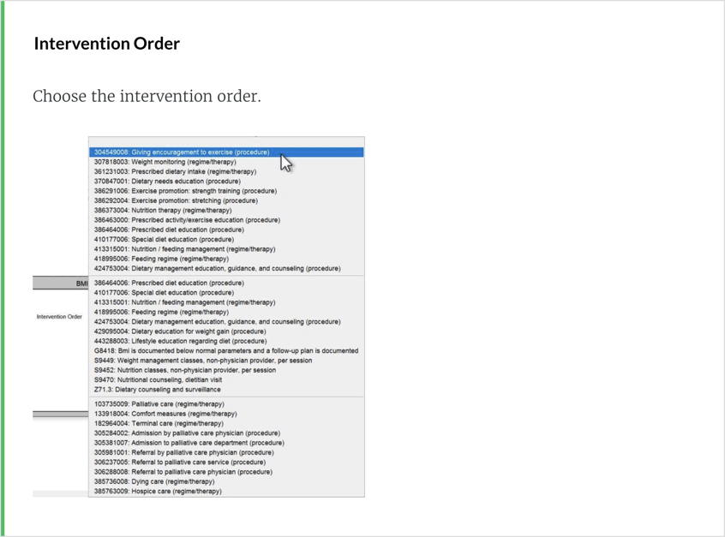This screenshot has height=537, width=725.
Task: Select 385763009 Hospice care option
Action: click(x=158, y=492)
